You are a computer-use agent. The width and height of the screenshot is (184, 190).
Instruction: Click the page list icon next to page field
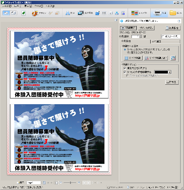tap(44, 183)
